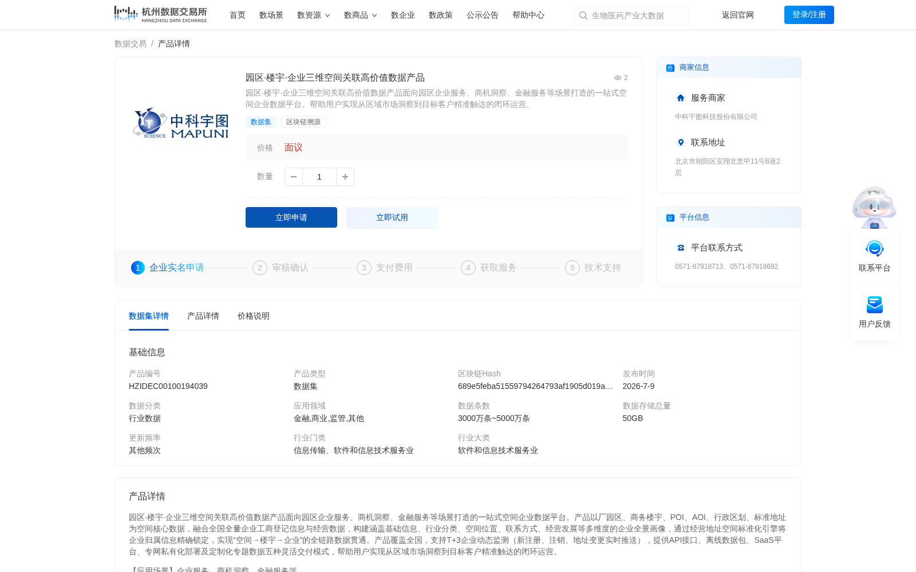The image size is (916, 572).
Task: Open the 数企业 nav item
Action: tap(403, 15)
